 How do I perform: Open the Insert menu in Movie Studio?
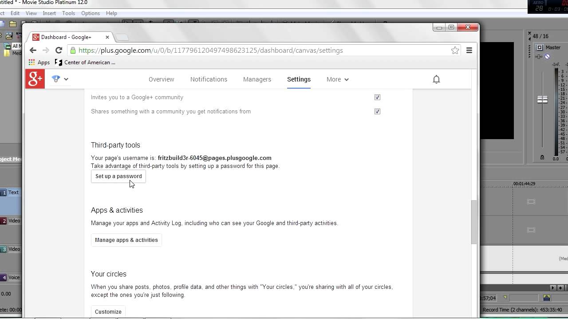tap(49, 13)
